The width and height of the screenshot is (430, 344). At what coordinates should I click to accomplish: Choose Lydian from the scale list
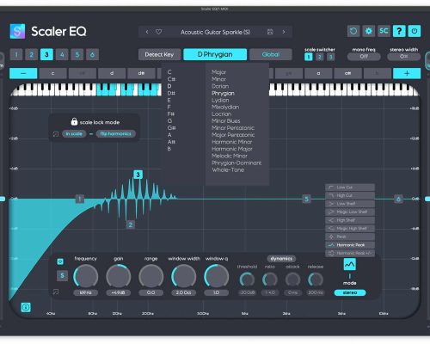pyautogui.click(x=220, y=100)
